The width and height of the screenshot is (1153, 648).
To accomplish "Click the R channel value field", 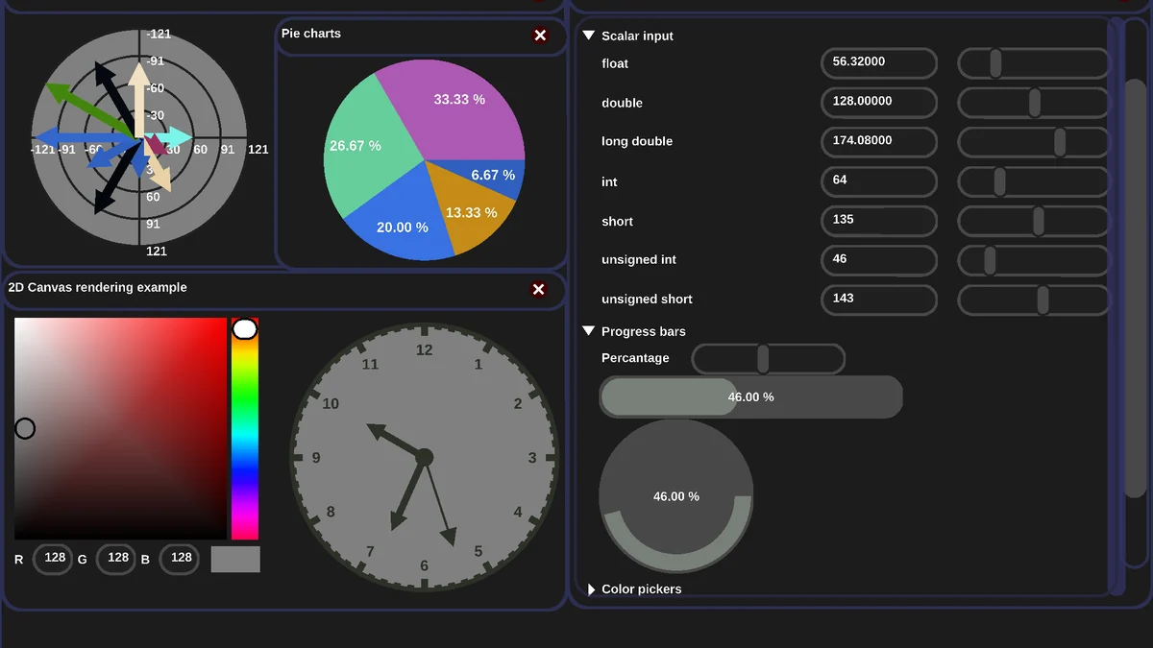I will click(54, 559).
